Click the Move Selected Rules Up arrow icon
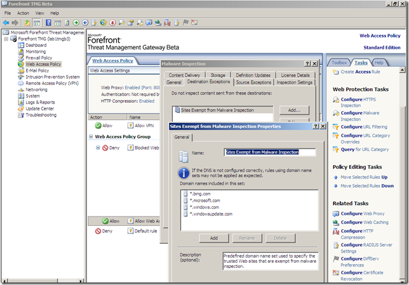This screenshot has width=409, height=285. 336,177
